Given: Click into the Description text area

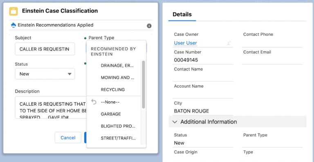Looking at the screenshot, I should (51, 107).
